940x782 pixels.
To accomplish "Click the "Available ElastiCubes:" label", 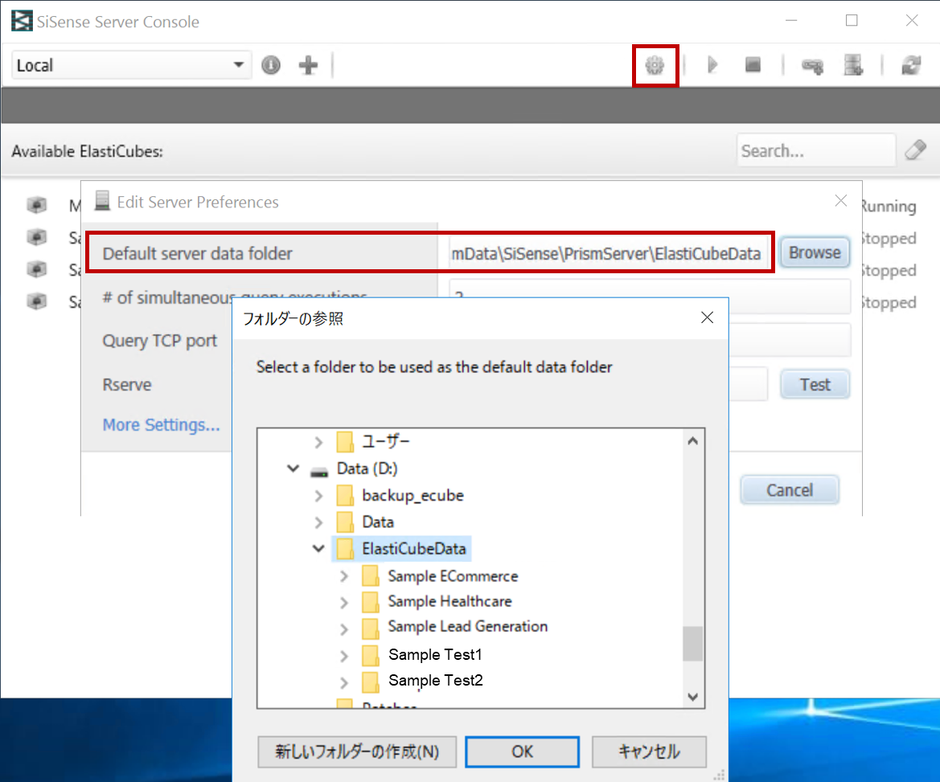I will tap(87, 151).
